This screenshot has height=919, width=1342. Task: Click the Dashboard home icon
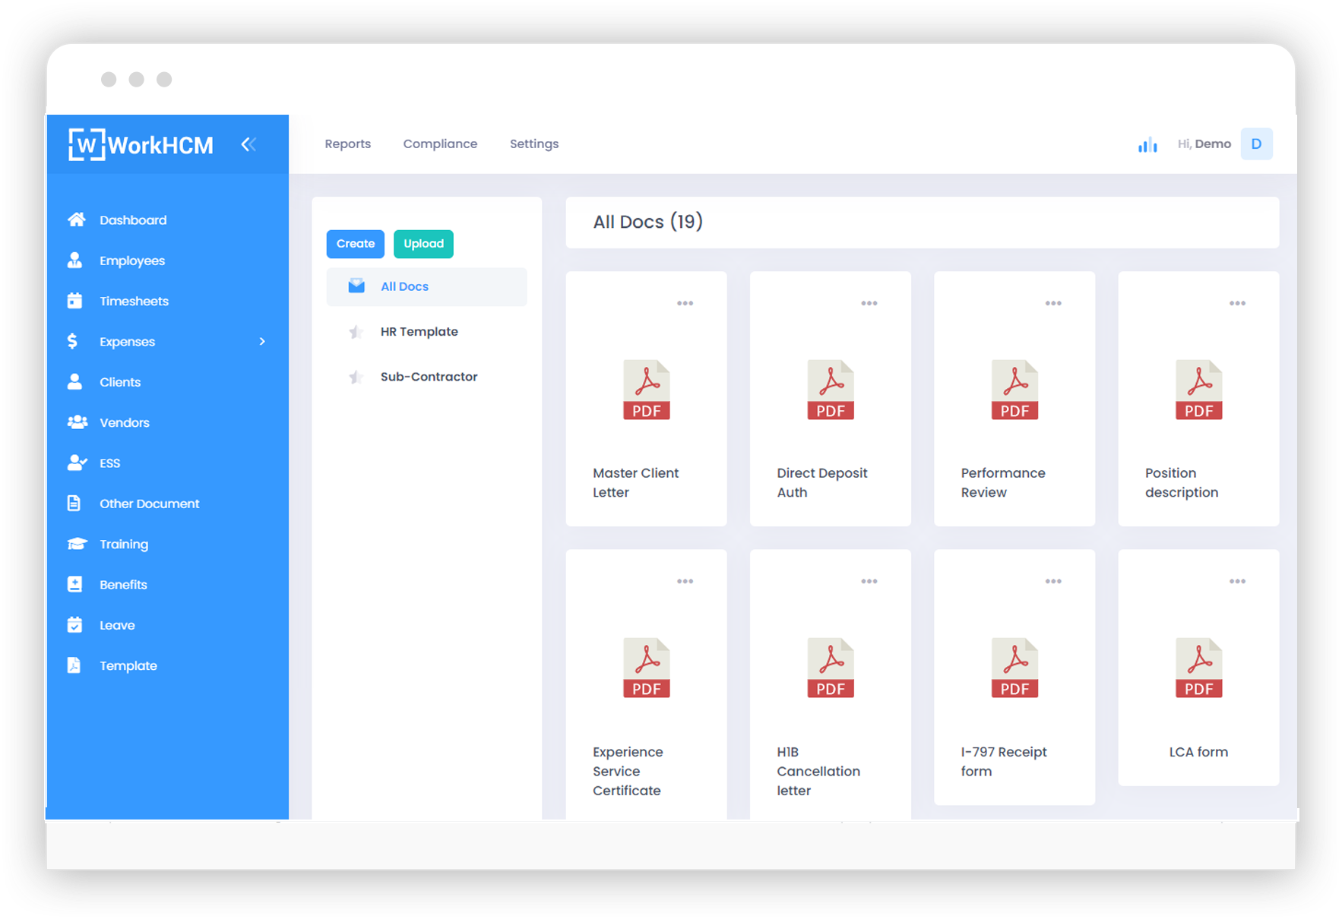click(76, 219)
